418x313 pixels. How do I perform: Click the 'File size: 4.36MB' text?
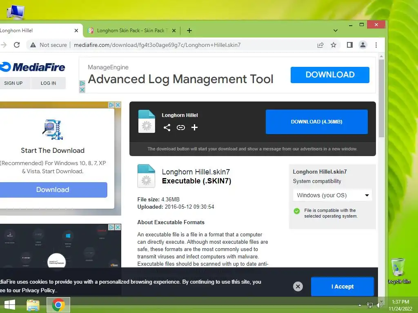point(158,199)
